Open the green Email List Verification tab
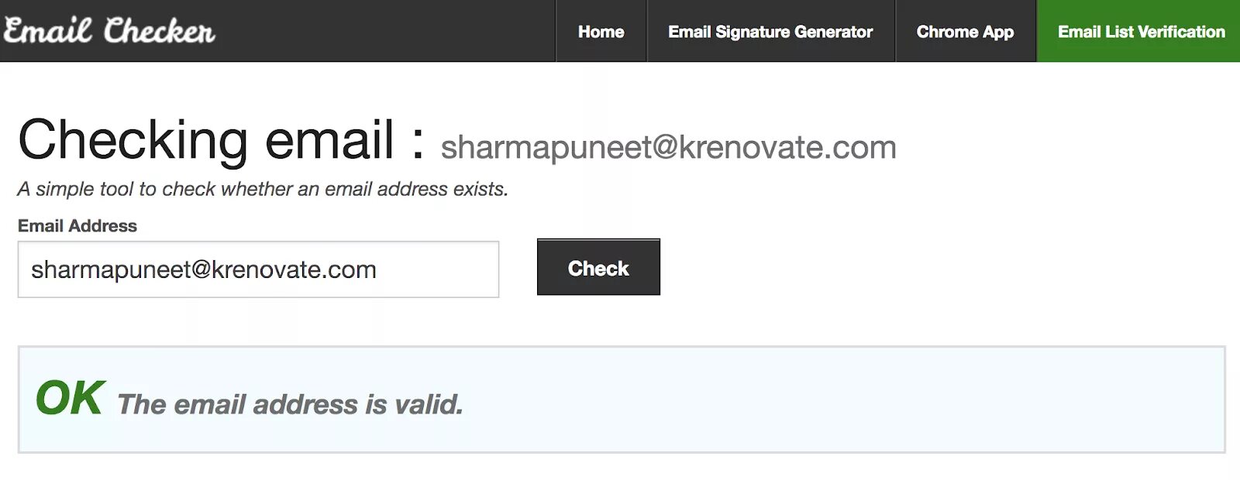Screen dimensions: 1240x480 [1141, 32]
